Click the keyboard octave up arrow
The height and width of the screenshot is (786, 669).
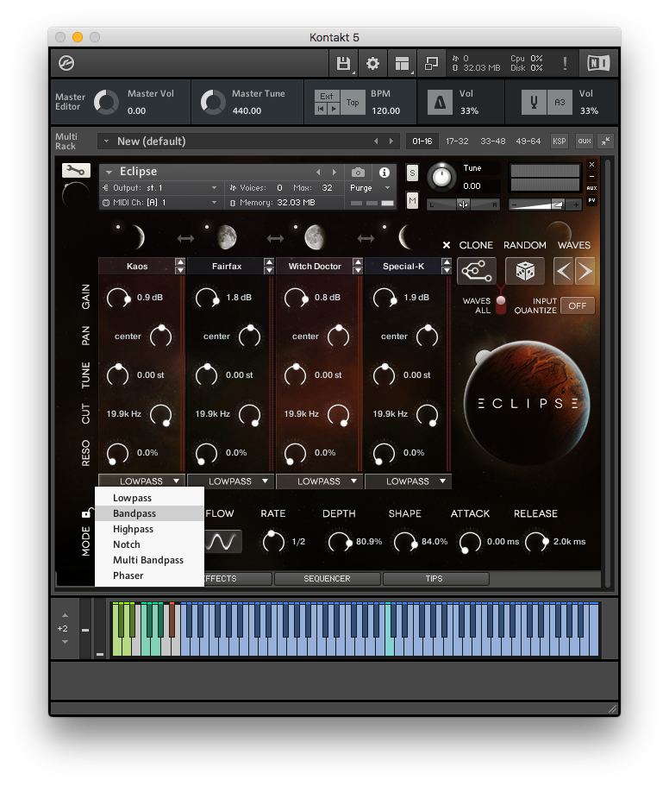(x=65, y=615)
